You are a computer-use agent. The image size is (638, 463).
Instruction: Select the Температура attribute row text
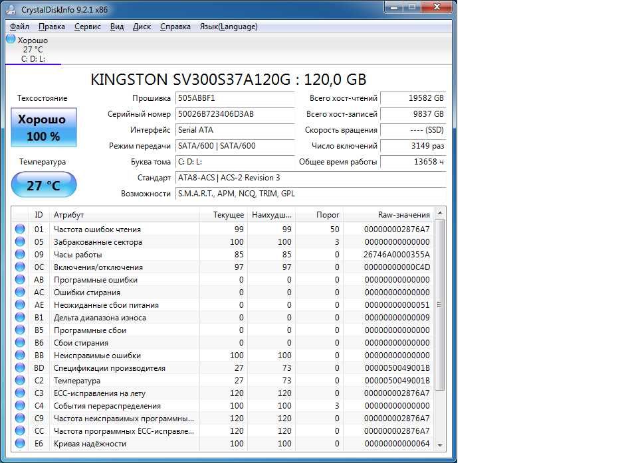[x=77, y=381]
